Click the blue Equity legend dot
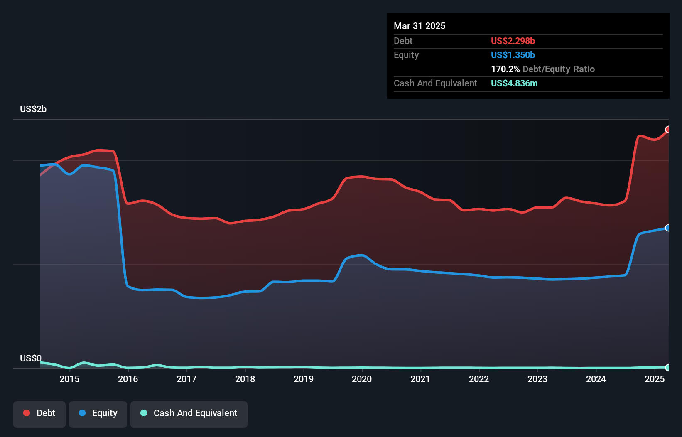Viewport: 682px width, 437px height. tap(82, 413)
